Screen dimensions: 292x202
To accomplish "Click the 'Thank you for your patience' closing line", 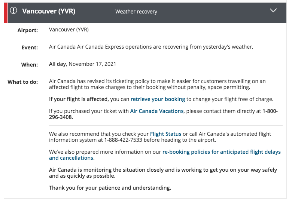I will point(110,188).
